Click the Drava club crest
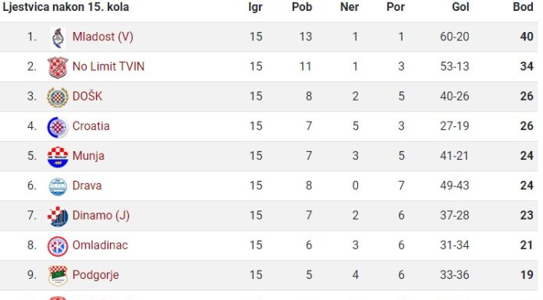The height and width of the screenshot is (300, 543). [x=58, y=186]
